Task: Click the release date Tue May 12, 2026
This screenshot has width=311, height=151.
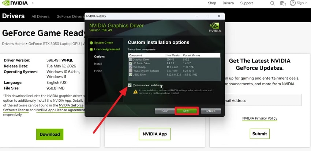Action: [x=61, y=66]
